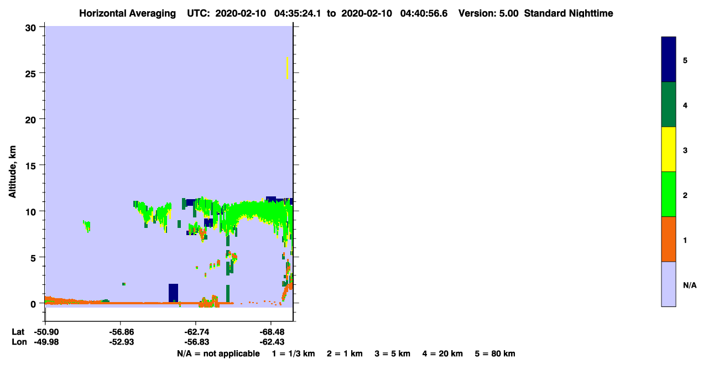719x369 pixels.
Task: Select the dark green colorbar segment labeled 4
Action: [669, 105]
